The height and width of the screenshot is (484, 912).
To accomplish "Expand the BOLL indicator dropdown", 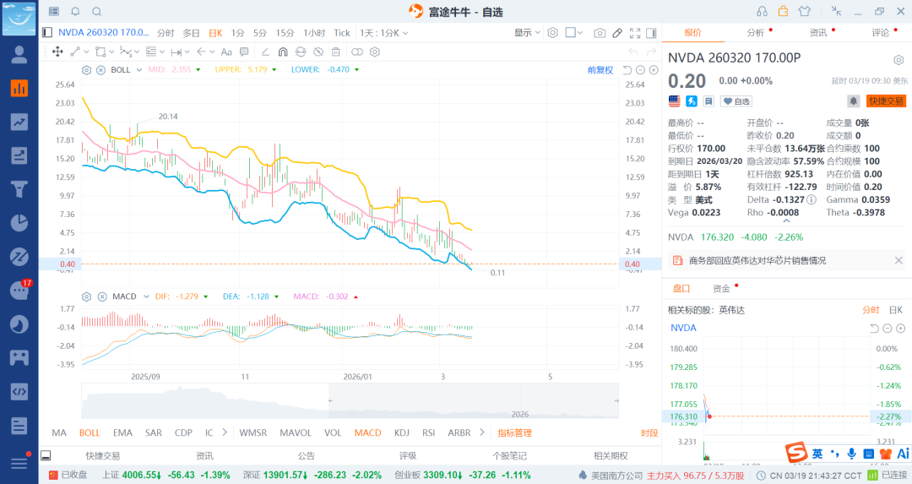I will pyautogui.click(x=139, y=70).
